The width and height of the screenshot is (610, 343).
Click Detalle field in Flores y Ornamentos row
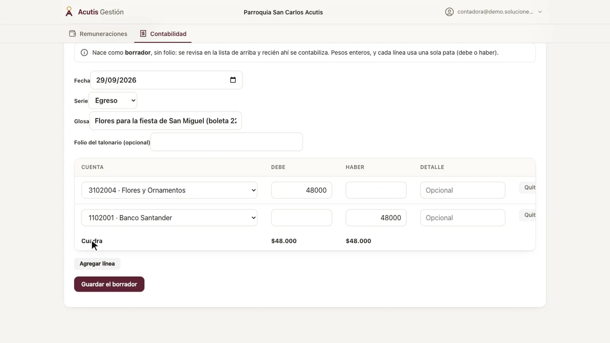pos(463,190)
